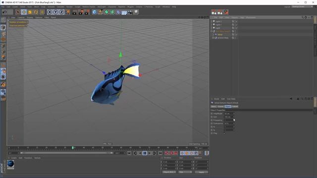Open the Size mode dropdown in Coordinates

[185, 172]
